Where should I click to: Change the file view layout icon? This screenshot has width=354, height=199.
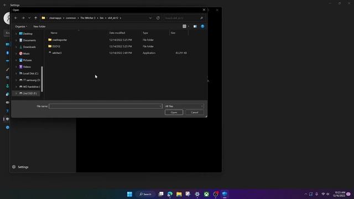click(x=184, y=27)
